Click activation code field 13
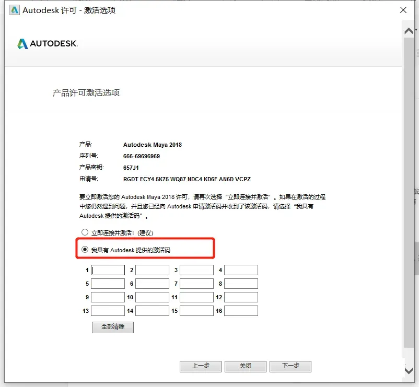 tap(108, 311)
